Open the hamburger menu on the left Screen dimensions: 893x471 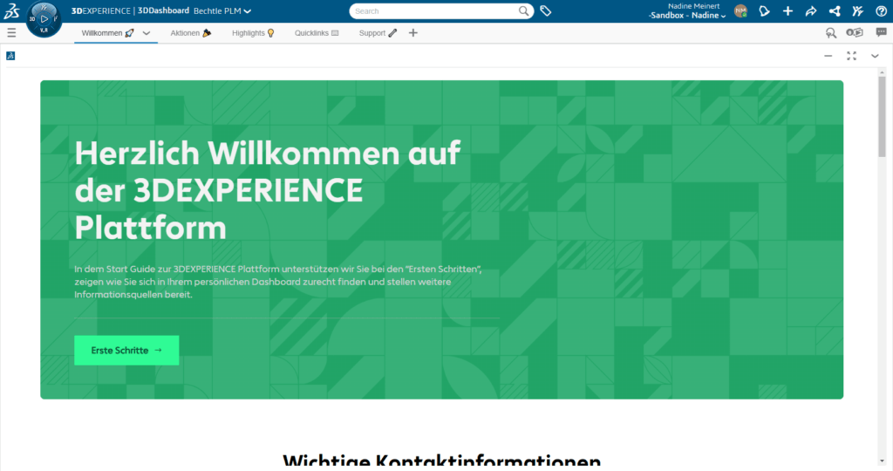coord(11,33)
